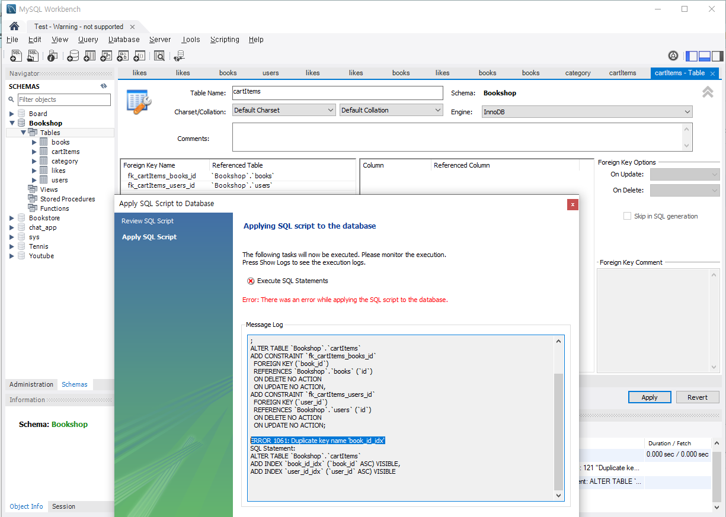Click the Foreign Key Comment text box
The width and height of the screenshot is (726, 517).
click(x=658, y=321)
